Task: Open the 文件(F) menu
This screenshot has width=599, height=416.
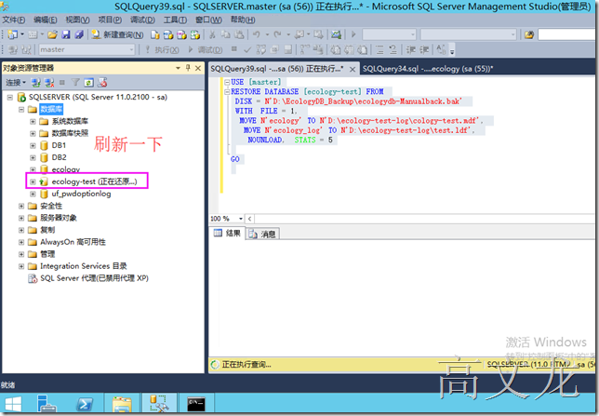Action: (x=14, y=20)
